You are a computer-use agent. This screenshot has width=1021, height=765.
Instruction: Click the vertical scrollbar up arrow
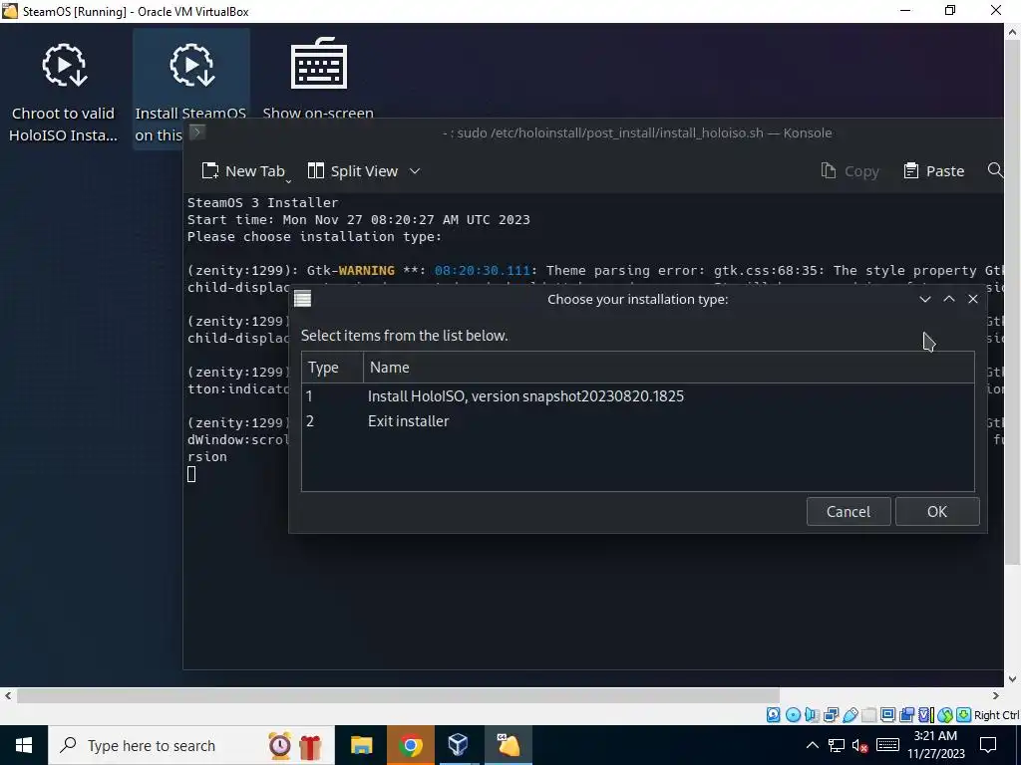[x=1013, y=31]
